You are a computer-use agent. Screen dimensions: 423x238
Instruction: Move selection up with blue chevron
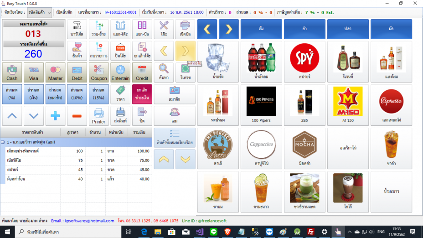[12, 116]
